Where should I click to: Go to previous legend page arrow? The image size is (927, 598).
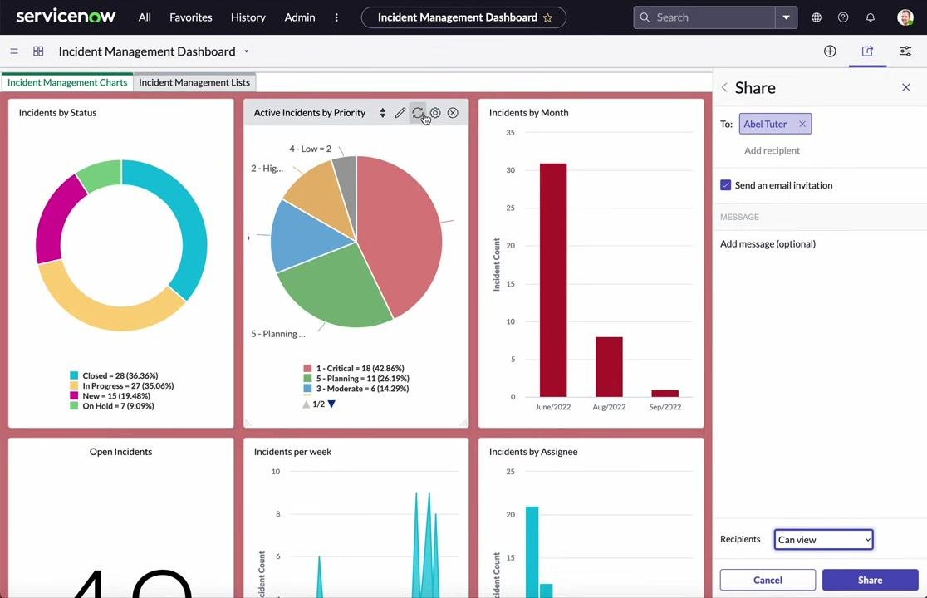point(307,404)
